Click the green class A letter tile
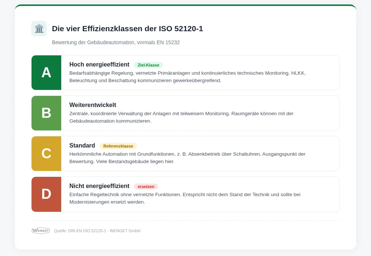 click(x=46, y=72)
